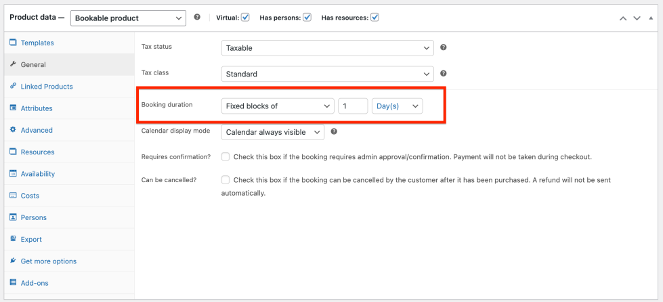This screenshot has height=302, width=663.
Task: Click the Advanced gear icon
Action: [14, 130]
